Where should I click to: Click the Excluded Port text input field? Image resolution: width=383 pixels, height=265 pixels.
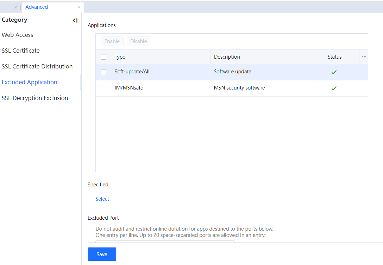[165, 241]
